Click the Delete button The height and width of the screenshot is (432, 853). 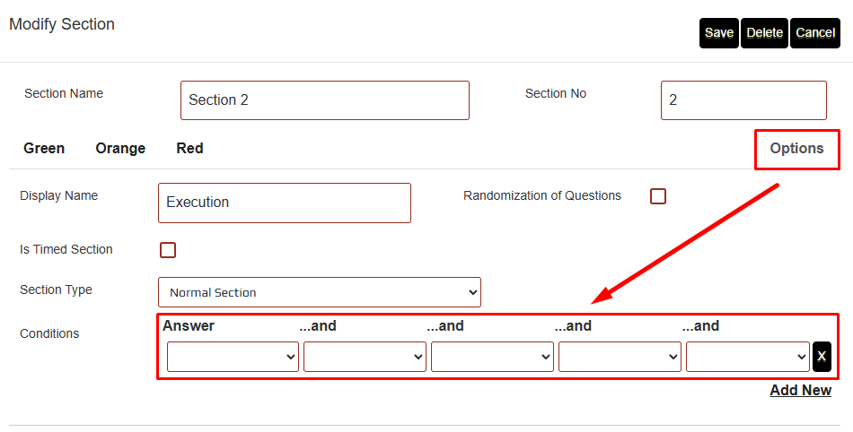click(x=764, y=33)
